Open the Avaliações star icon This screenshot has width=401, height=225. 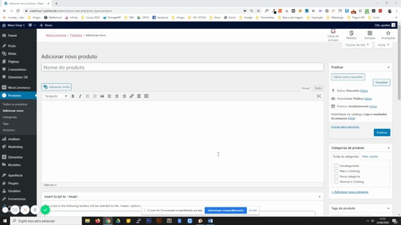point(388,35)
